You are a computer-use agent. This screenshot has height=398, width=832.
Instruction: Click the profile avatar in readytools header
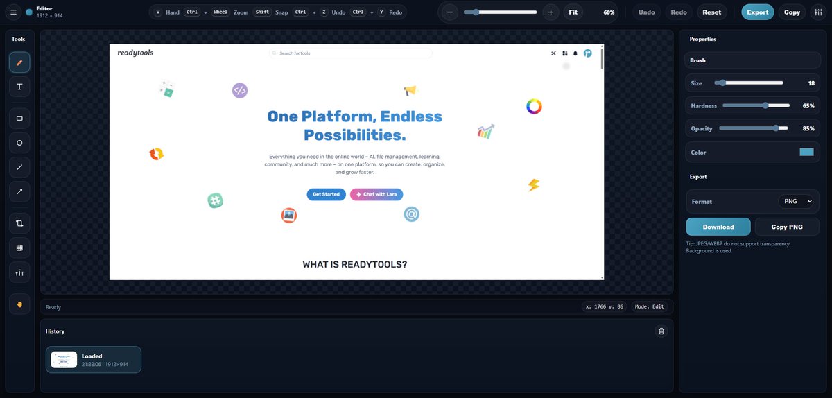pyautogui.click(x=587, y=53)
